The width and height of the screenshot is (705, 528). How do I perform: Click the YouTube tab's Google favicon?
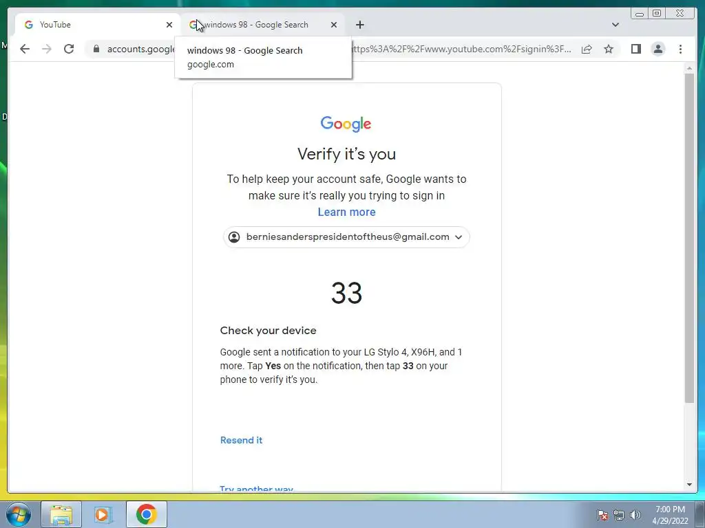coord(29,25)
